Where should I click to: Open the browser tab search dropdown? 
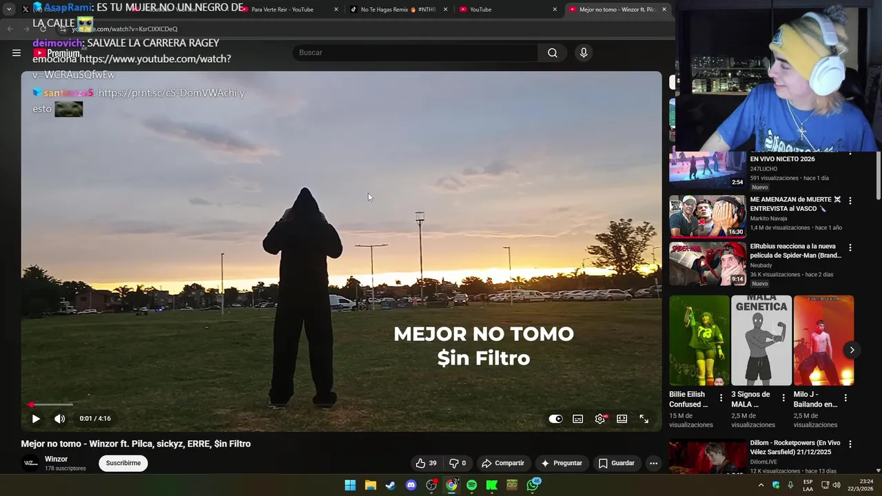(x=9, y=10)
